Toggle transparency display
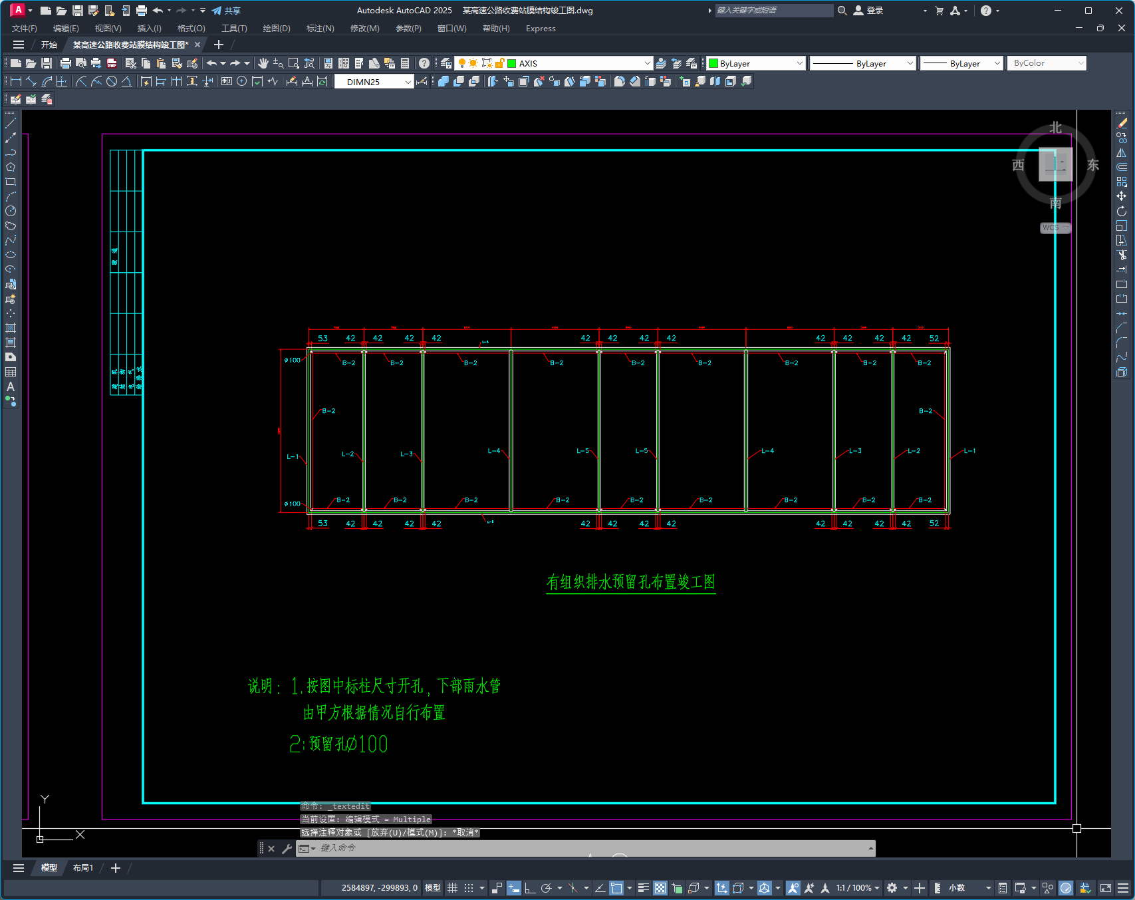Screen dimensions: 1135x900 [x=660, y=888]
